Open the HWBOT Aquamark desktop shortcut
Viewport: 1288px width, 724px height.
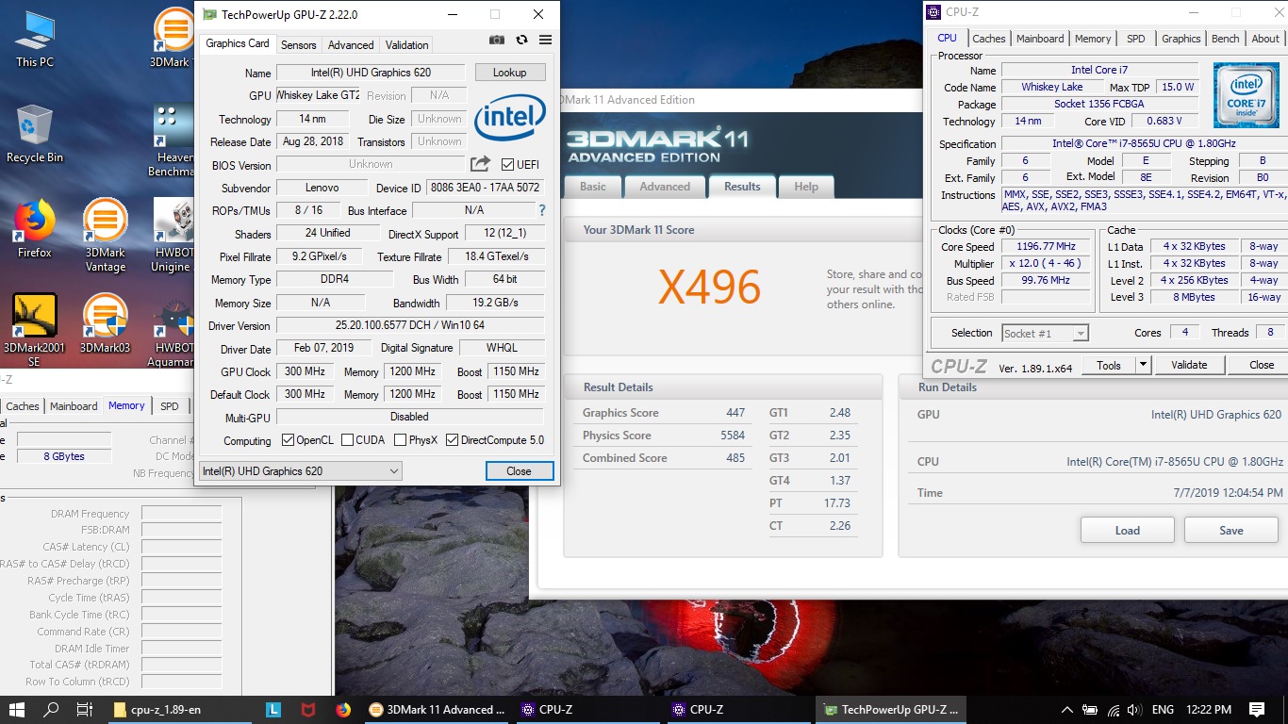pos(172,330)
